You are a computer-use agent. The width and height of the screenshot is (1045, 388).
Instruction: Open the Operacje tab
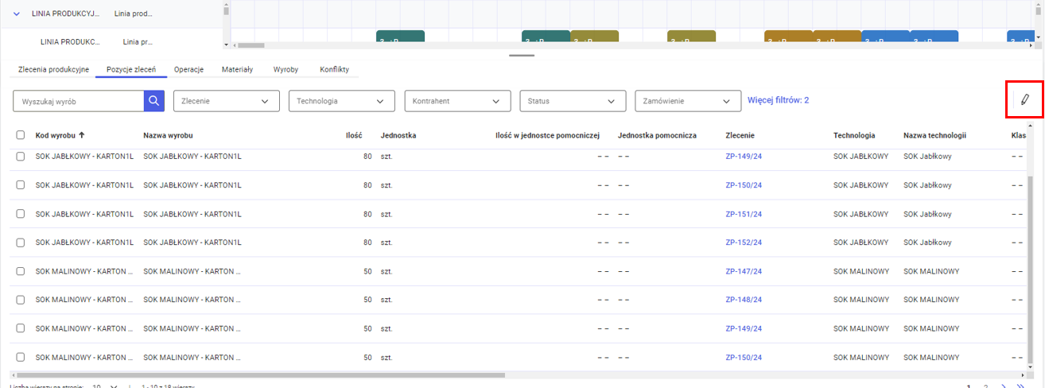coord(188,69)
